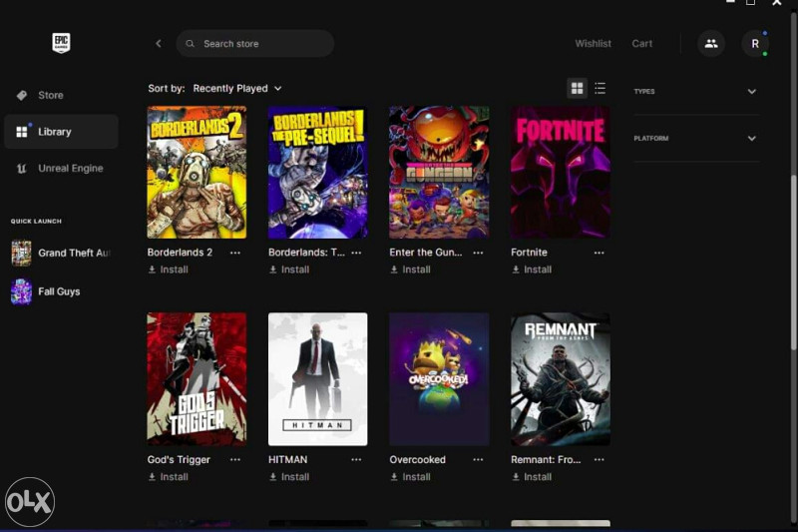Click the back arrow beside search
798x532 pixels.
[158, 44]
